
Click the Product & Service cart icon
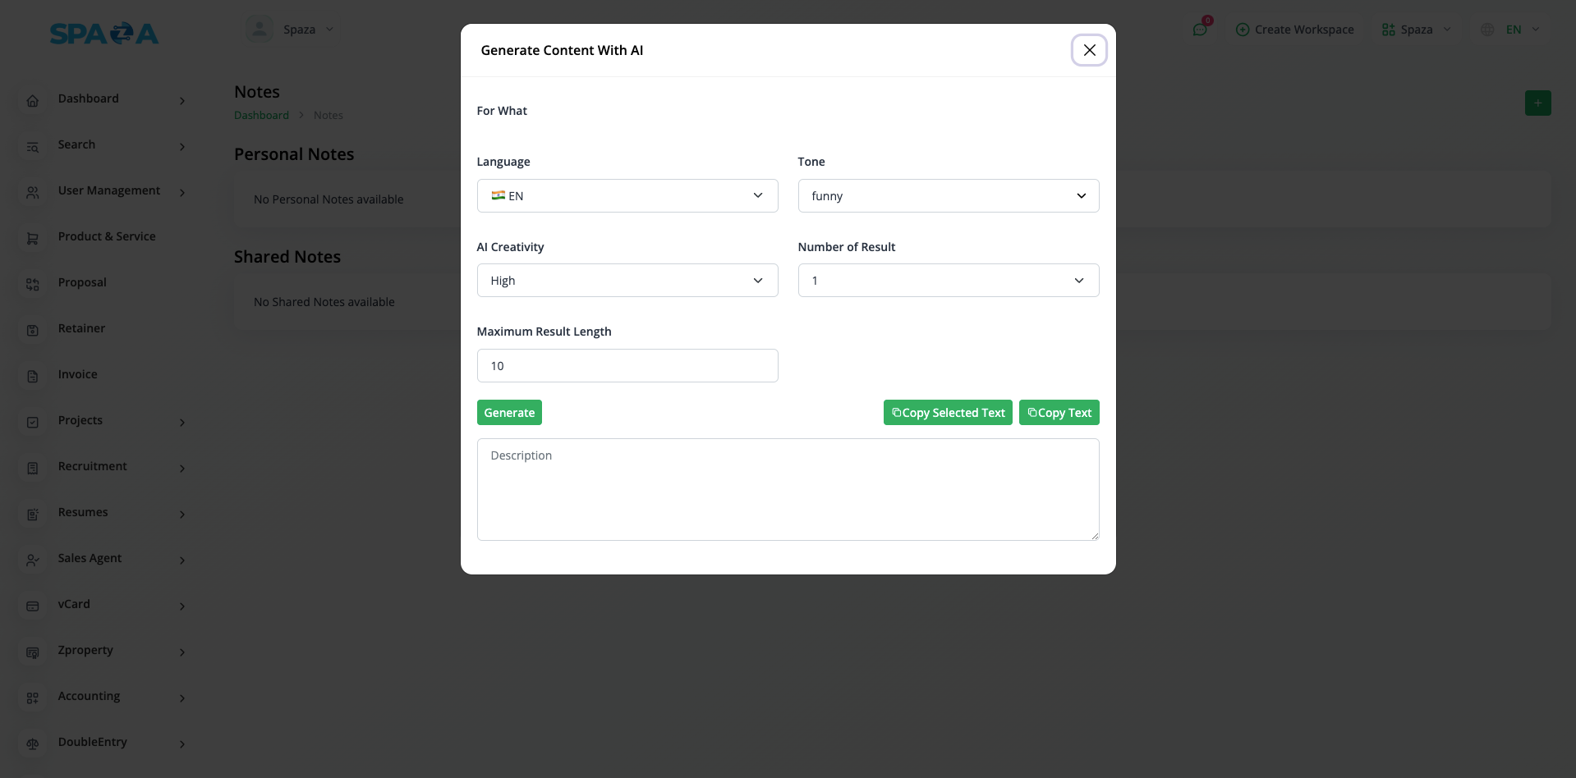click(33, 239)
